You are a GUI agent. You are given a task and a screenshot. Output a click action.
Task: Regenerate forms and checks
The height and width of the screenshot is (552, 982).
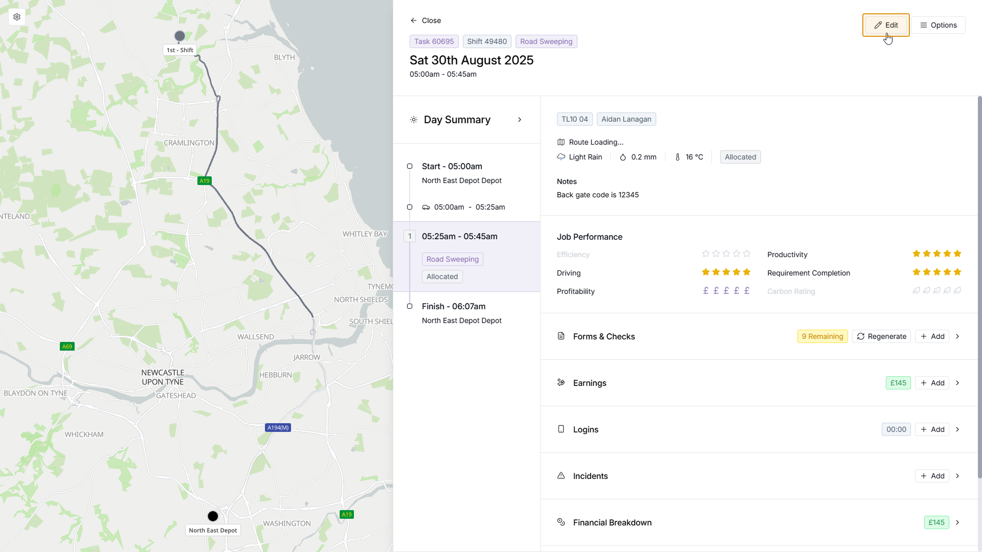click(x=881, y=336)
